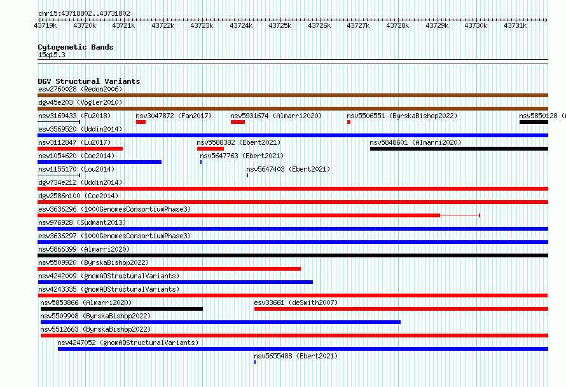Click the cytogenetic band bar below 15q15.3
Image resolution: width=566 pixels, height=387 pixels.
pos(293,62)
